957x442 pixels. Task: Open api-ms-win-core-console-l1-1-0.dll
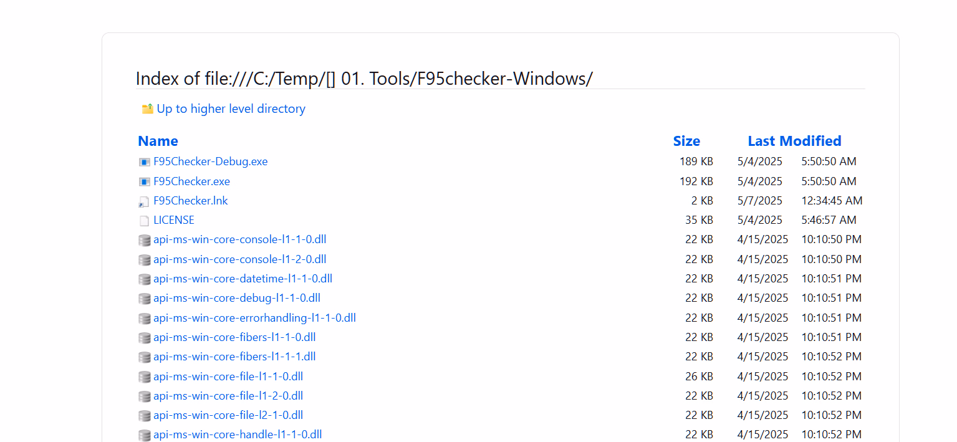coord(240,239)
